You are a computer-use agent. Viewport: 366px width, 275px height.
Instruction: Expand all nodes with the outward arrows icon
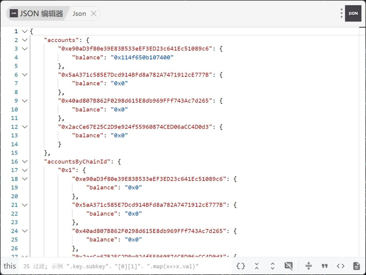272,266
